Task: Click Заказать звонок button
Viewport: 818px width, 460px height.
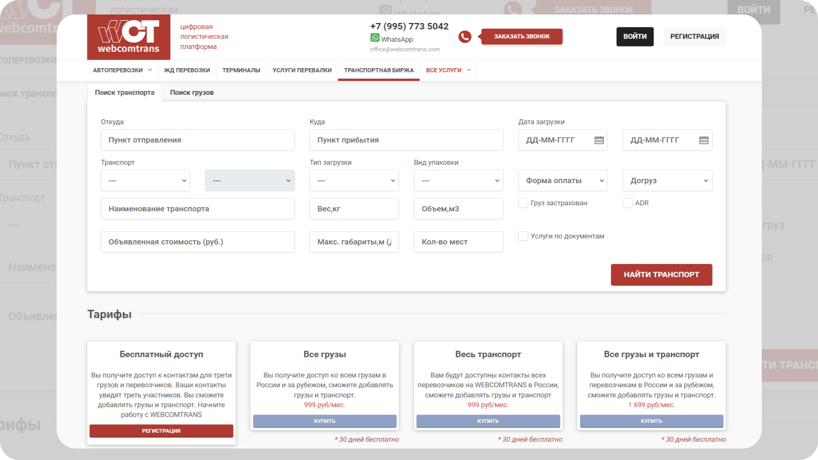Action: coord(521,37)
